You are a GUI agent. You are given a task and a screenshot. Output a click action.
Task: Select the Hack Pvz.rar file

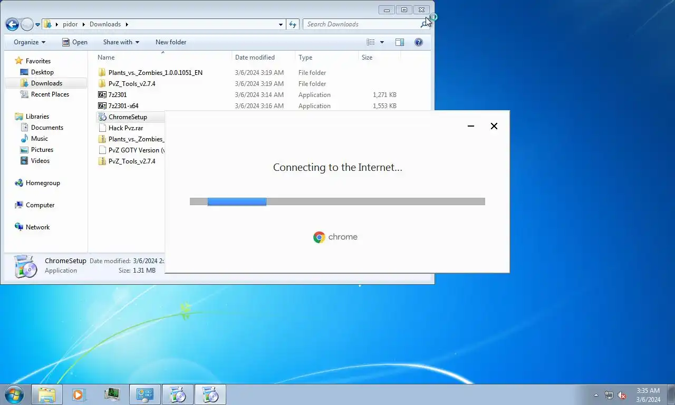126,128
